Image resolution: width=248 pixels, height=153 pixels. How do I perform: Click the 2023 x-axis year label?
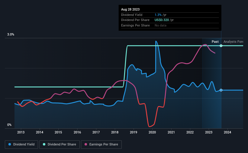pyautogui.click(x=209, y=132)
